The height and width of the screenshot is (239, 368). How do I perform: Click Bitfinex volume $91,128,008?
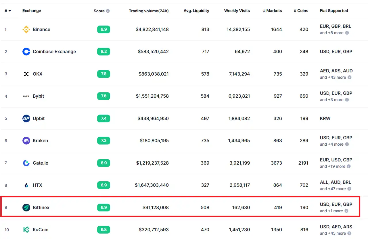156,207
